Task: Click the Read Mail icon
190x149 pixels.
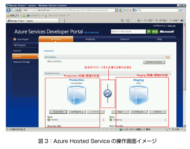Action: point(135,21)
